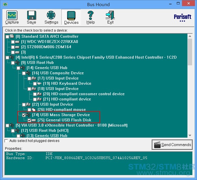Check the (9) USB Root Hub checkbox
The width and height of the screenshot is (197, 180).
pyautogui.click(x=13, y=63)
